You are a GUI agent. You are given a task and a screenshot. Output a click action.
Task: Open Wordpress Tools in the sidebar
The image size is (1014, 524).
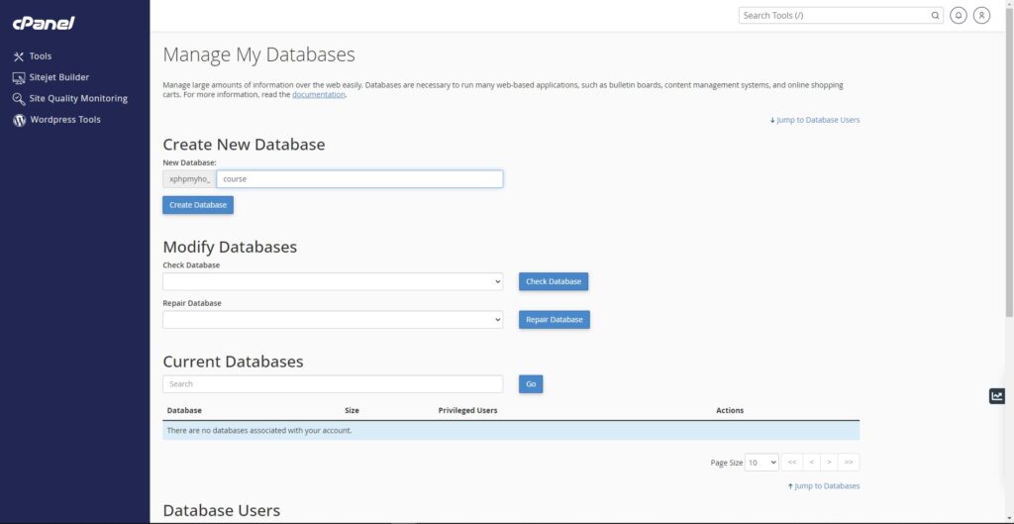(x=56, y=120)
